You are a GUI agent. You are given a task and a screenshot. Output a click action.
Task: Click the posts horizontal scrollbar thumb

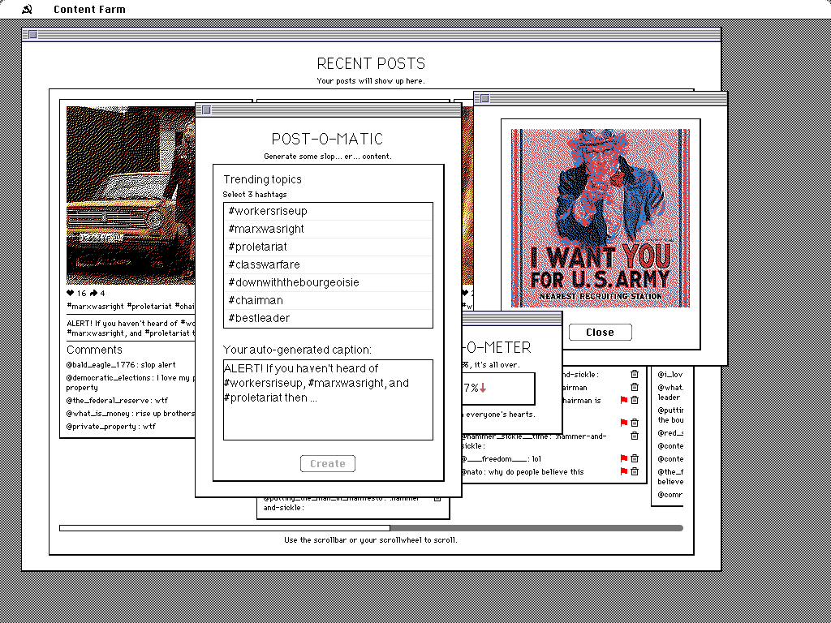tap(225, 527)
